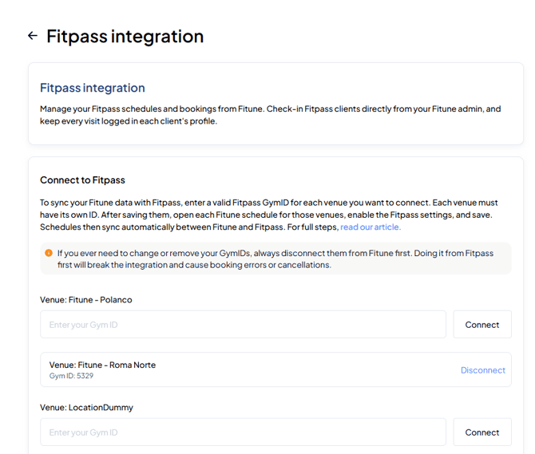Screen dimensions: 535x454
Task: Click the 'Venue: LocationDummy' label
Action: coord(86,407)
